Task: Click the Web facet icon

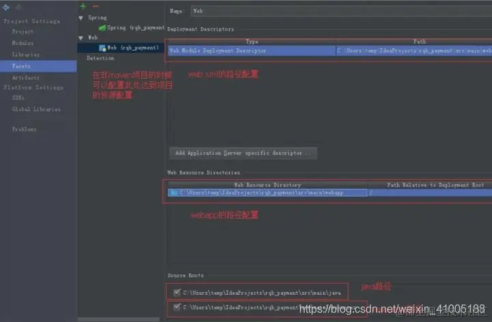Action: click(x=102, y=48)
